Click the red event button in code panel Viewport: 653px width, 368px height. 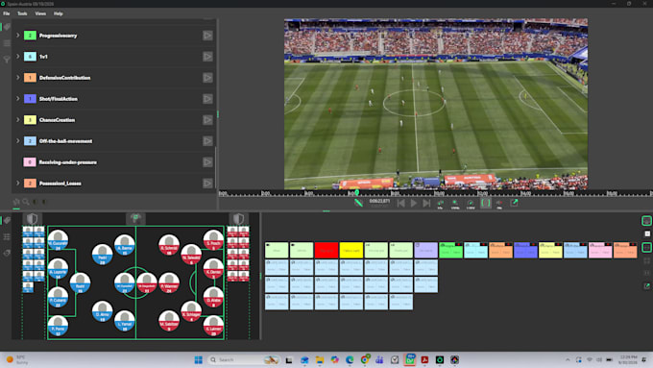click(x=326, y=250)
